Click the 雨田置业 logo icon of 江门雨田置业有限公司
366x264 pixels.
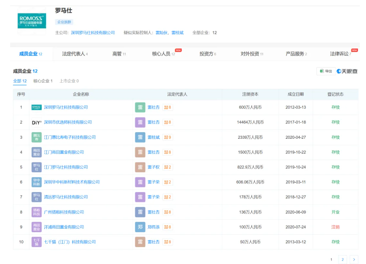point(37,152)
